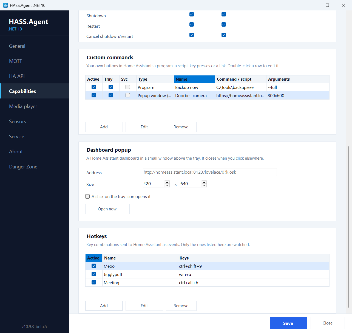Sort hotkeys by the Keys column header
This screenshot has width=352, height=333.
254,258
